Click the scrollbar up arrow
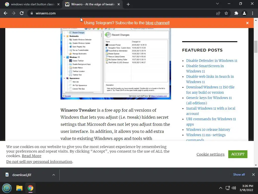This screenshot has width=258, height=194. [x=256, y=20]
